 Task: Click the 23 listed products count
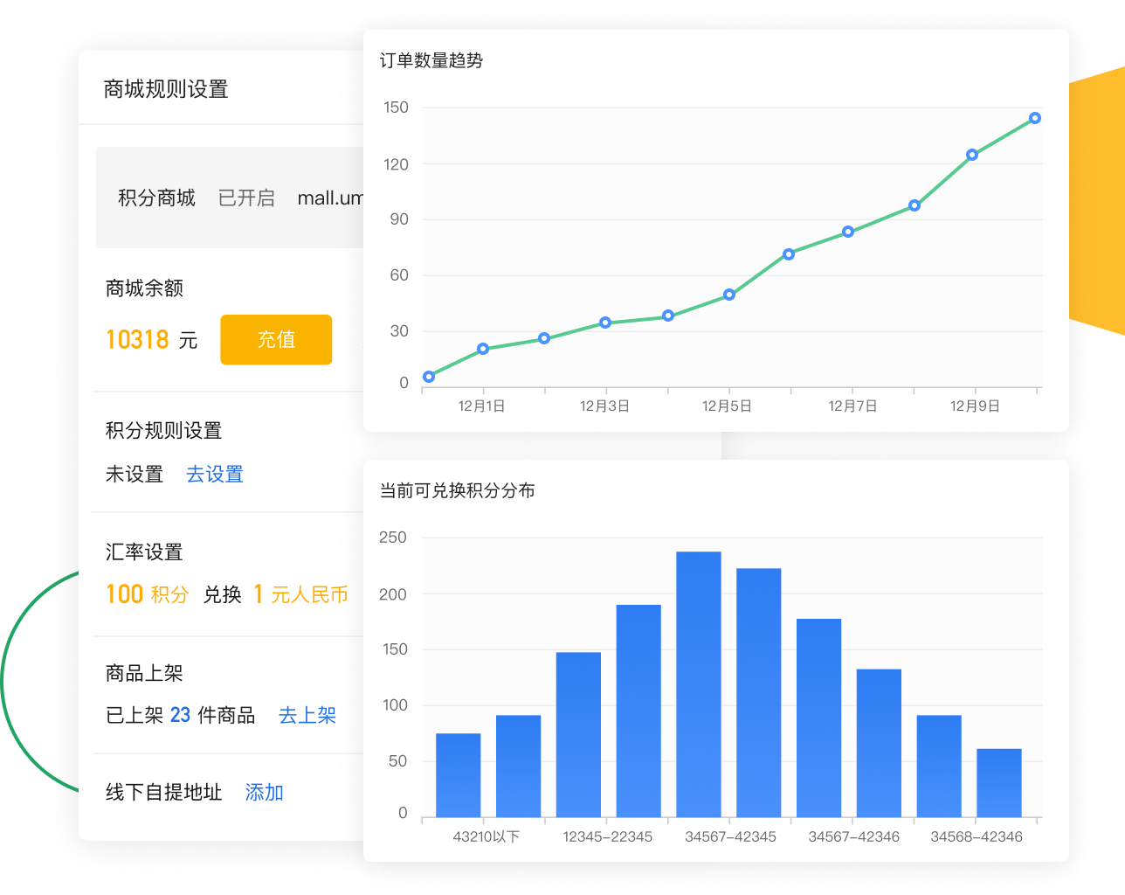click(180, 716)
